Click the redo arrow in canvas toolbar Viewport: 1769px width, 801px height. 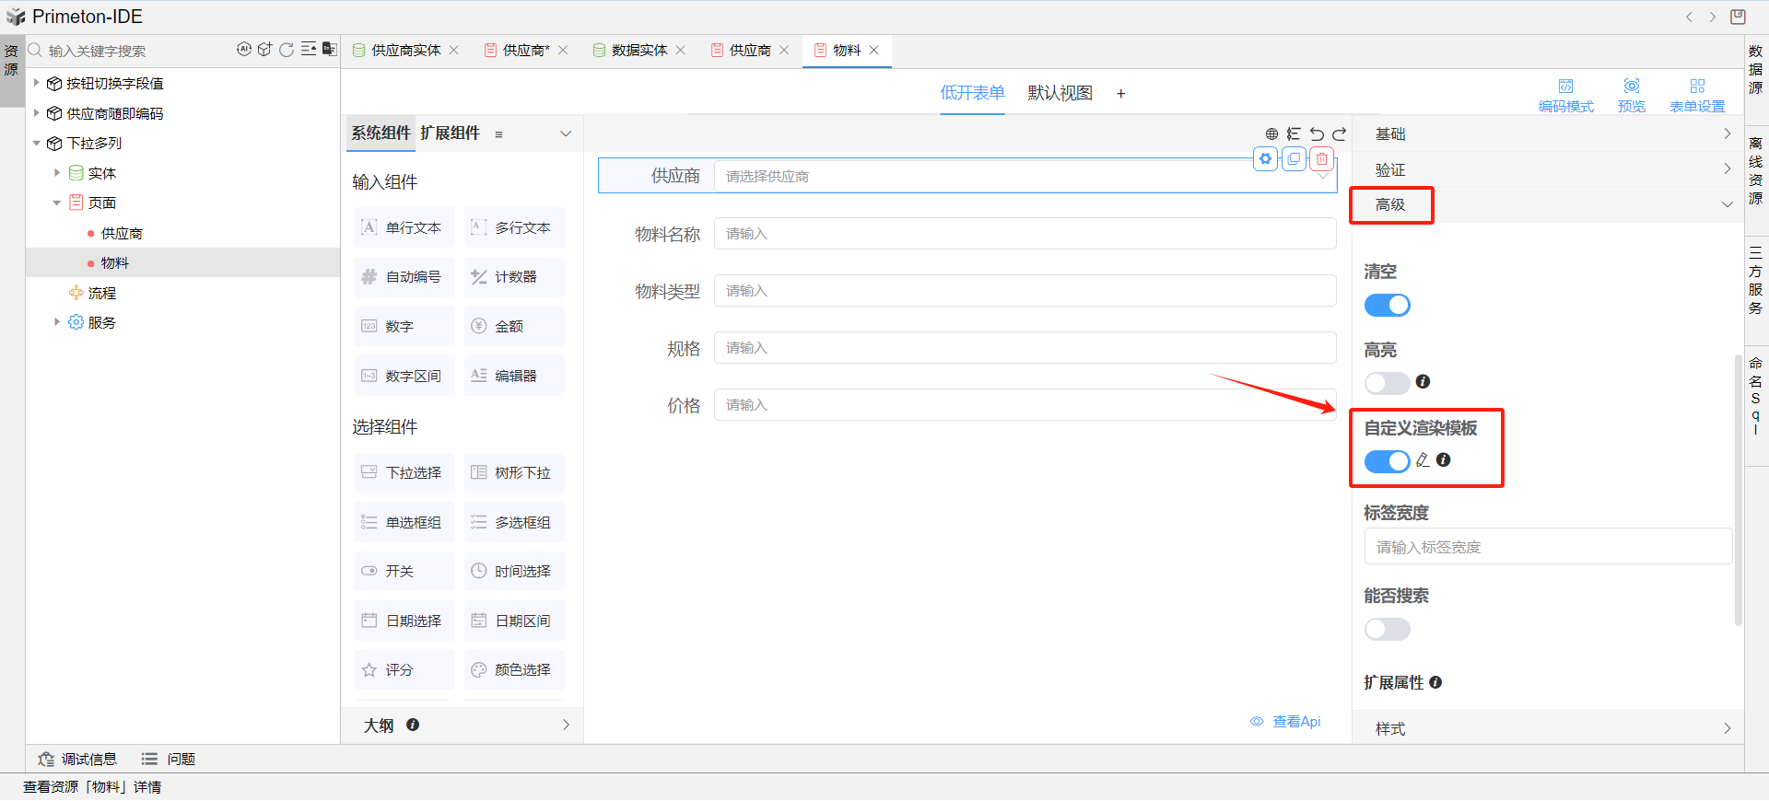[x=1339, y=134]
